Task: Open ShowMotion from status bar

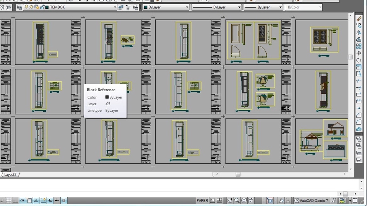Action: click(251, 200)
